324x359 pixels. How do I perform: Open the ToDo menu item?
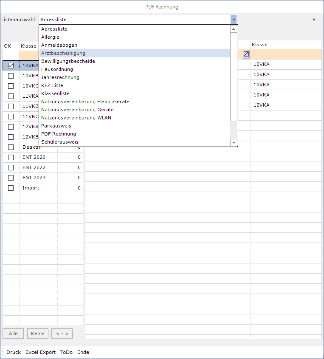pyautogui.click(x=66, y=352)
